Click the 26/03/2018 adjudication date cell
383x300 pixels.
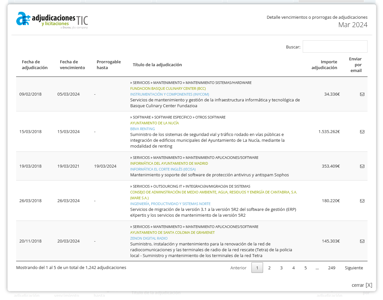[31, 201]
